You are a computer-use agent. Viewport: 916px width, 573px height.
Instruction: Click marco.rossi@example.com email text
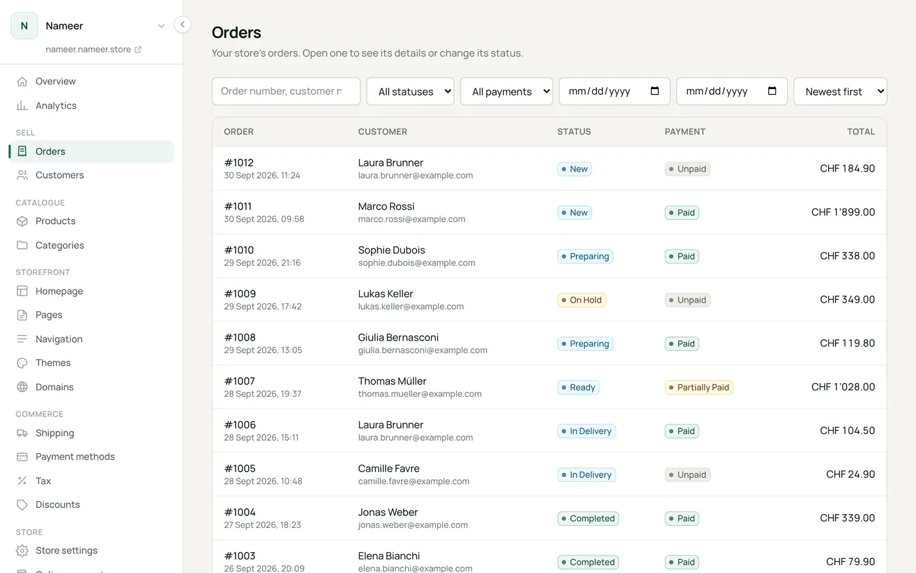(x=412, y=219)
